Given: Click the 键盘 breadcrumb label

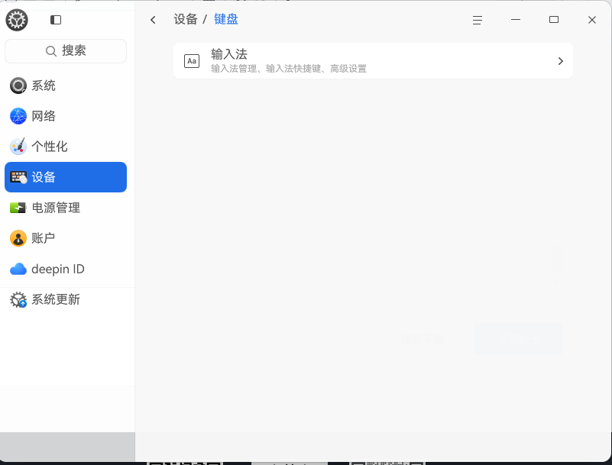Looking at the screenshot, I should pyautogui.click(x=226, y=19).
